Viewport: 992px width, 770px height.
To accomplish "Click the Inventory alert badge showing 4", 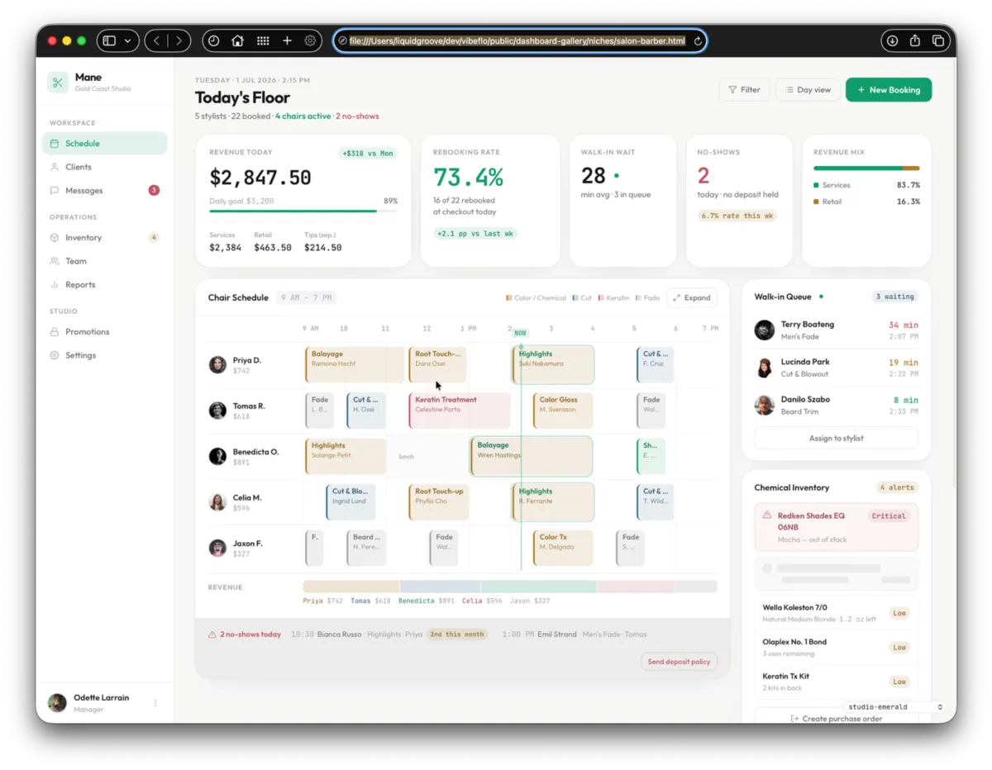I will [x=154, y=237].
